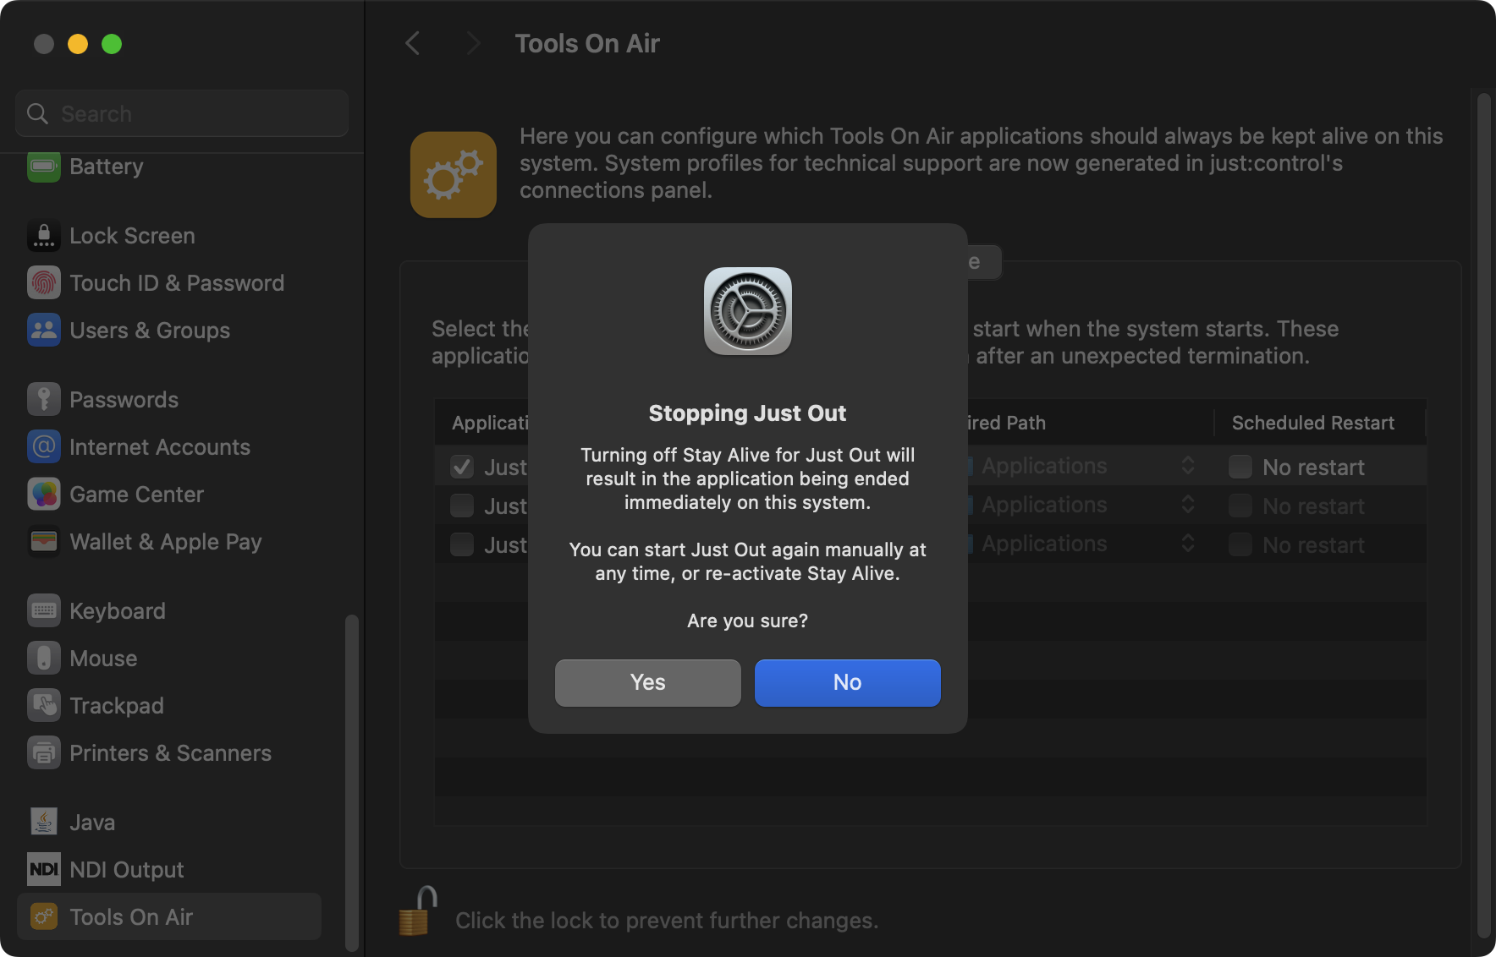Viewport: 1496px width, 957px height.
Task: Toggle the checked Stay Alive checkbox
Action: click(x=462, y=468)
